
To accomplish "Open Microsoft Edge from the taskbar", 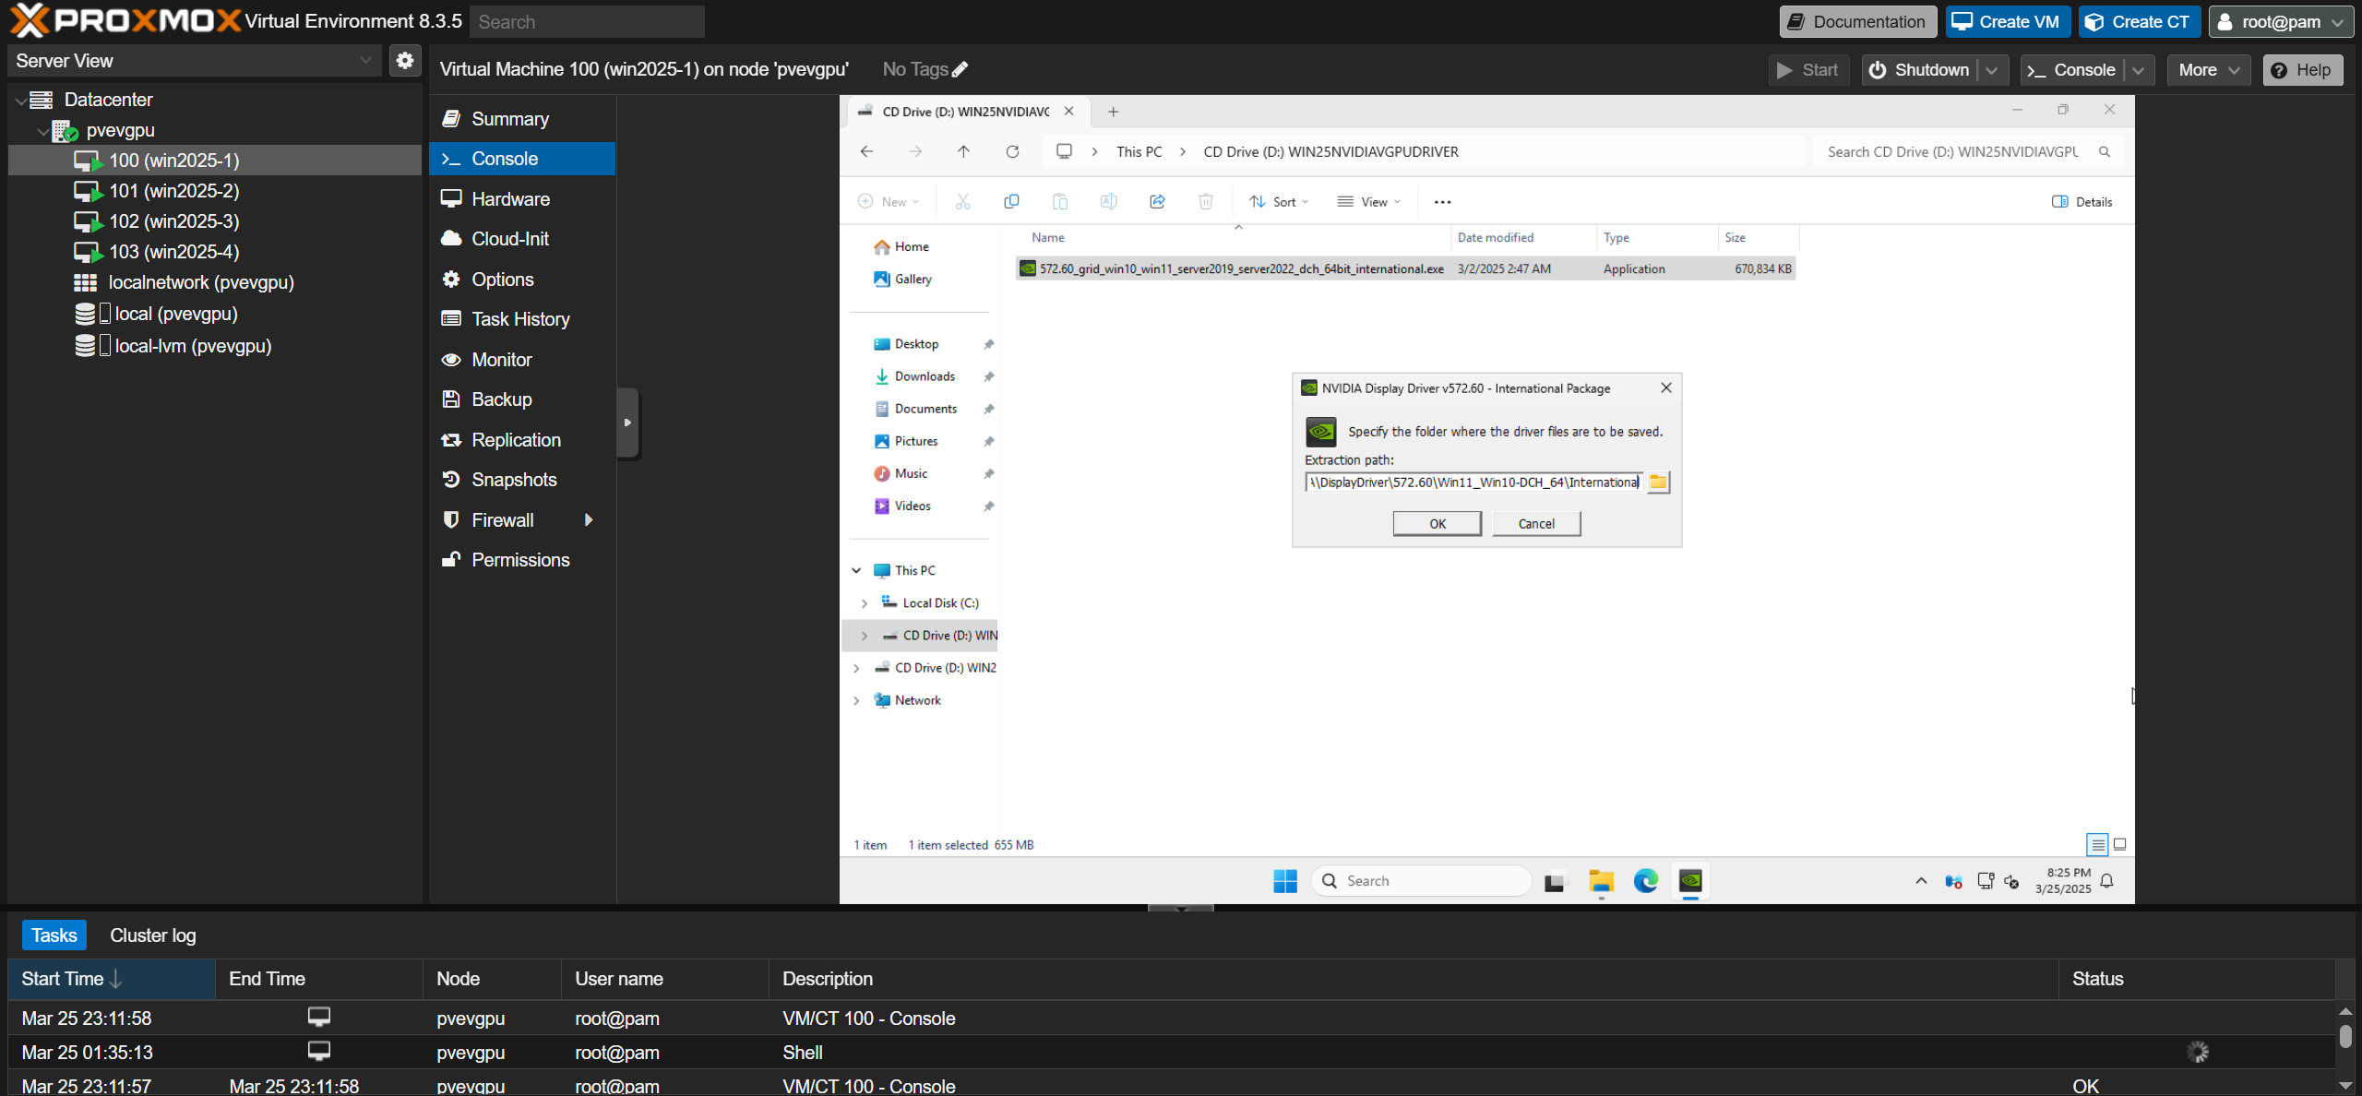I will 1646,881.
